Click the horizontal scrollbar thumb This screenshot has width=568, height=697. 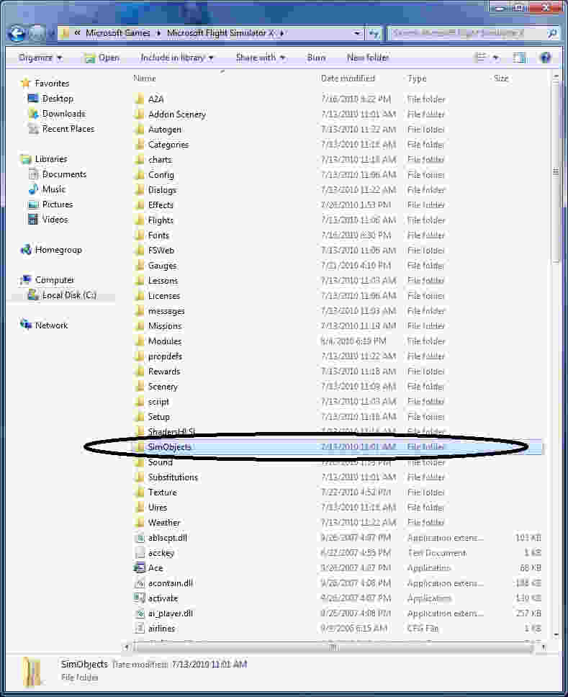tap(333, 647)
